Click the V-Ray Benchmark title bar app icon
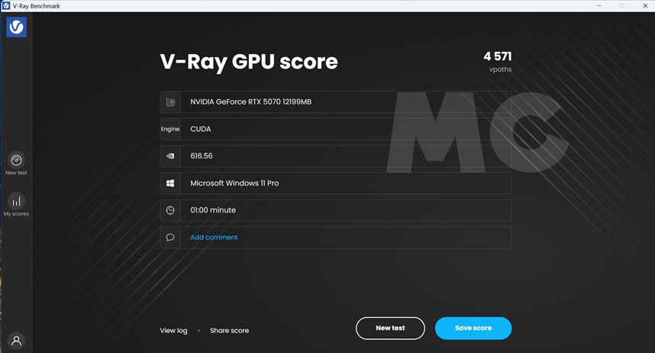Image resolution: width=655 pixels, height=353 pixels. [x=6, y=6]
